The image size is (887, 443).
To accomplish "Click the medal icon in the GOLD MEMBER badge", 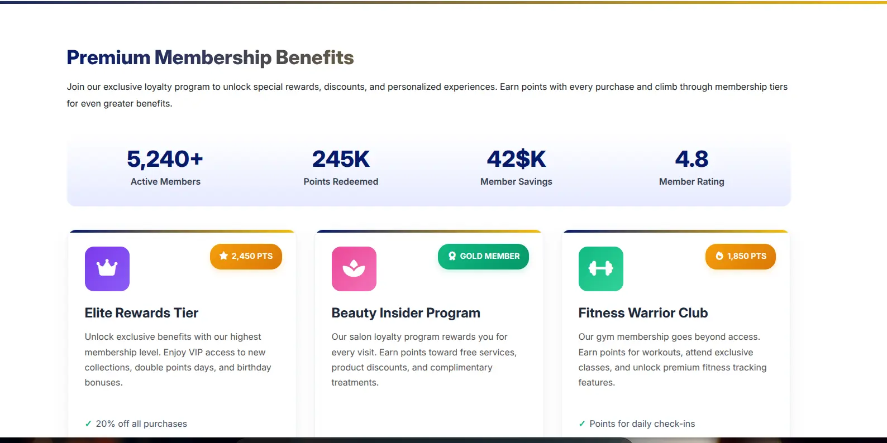I will click(452, 257).
